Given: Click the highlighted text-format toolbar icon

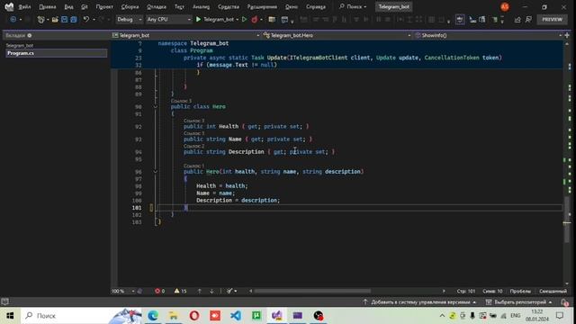Looking at the screenshot, I should pos(460,20).
